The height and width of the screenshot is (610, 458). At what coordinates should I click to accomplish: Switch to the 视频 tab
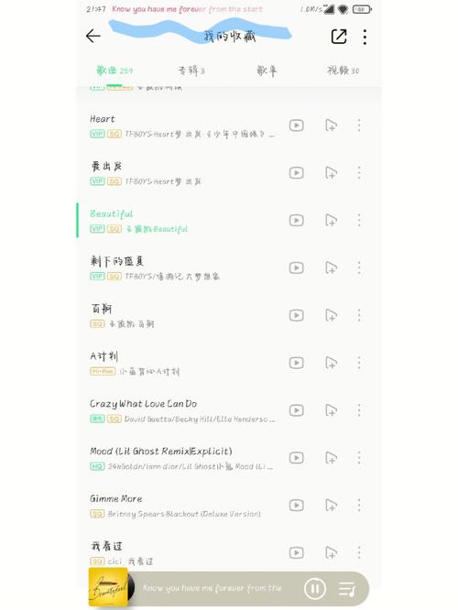point(343,71)
